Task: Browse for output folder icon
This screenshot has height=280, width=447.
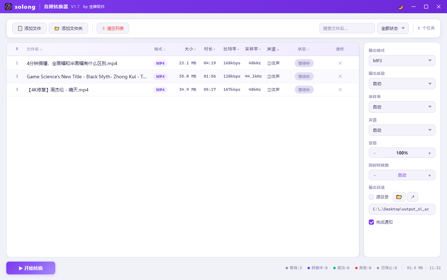Action: click(x=399, y=197)
